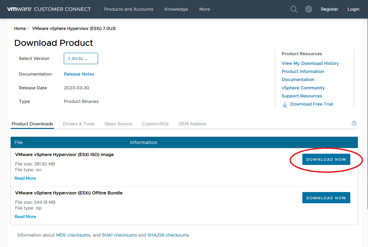Switch to the Drivers & Tools tab

[x=79, y=124]
